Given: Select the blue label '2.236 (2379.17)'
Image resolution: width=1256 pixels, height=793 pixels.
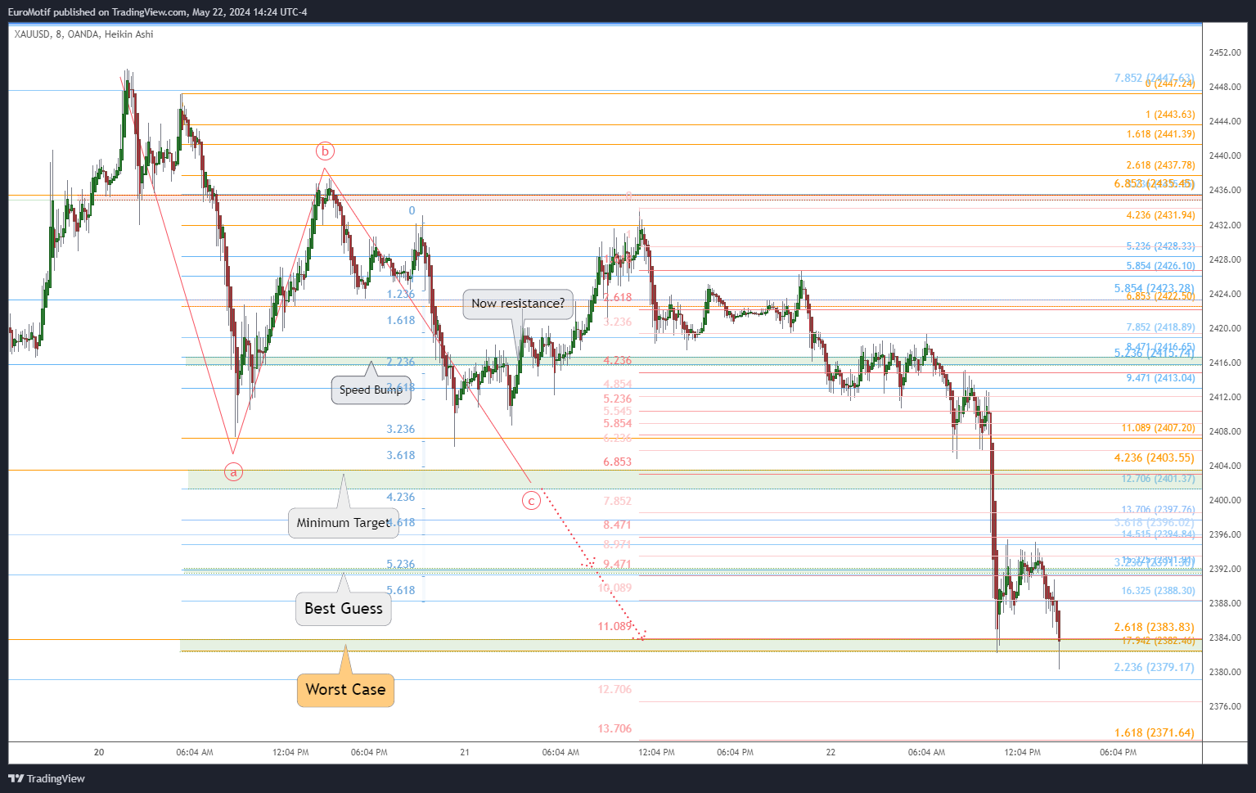Looking at the screenshot, I should [x=1154, y=668].
